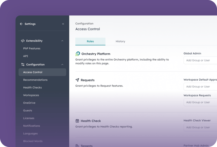Click the Extensibility code brackets icon
The height and width of the screenshot is (147, 217).
pos(23,41)
